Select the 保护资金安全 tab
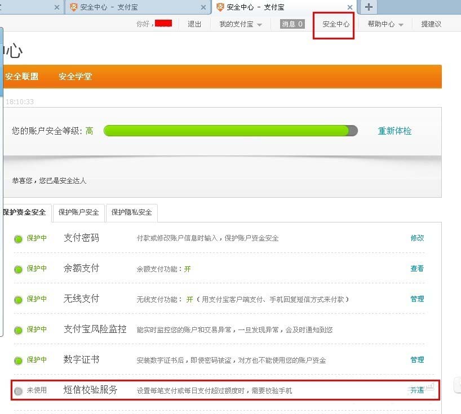This screenshot has height=414, width=461. [x=25, y=212]
